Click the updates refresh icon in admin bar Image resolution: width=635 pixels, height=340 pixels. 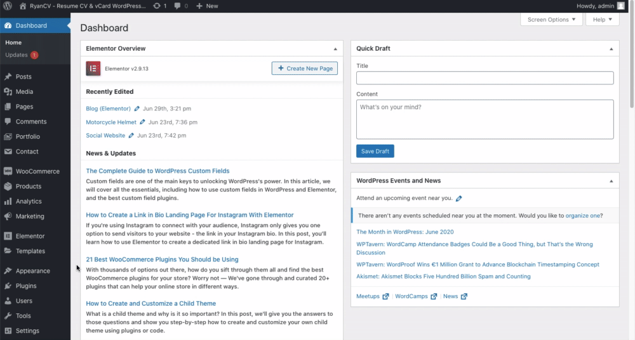157,6
